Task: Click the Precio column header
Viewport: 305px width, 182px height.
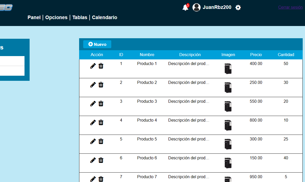Action: pyautogui.click(x=256, y=55)
